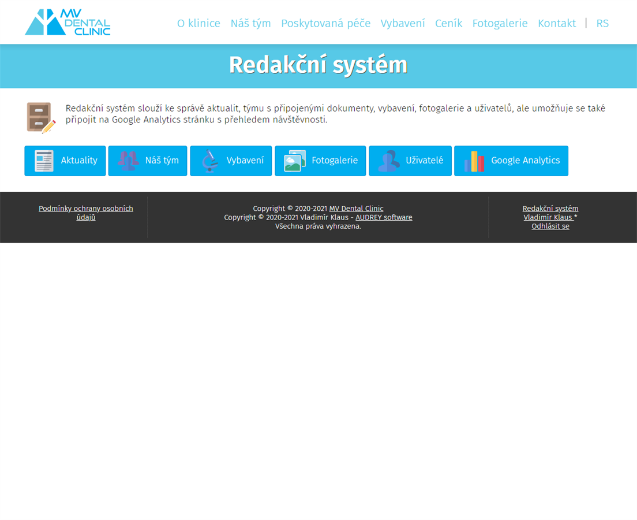
Task: Click the filing cabinet with pencil icon
Action: click(41, 117)
